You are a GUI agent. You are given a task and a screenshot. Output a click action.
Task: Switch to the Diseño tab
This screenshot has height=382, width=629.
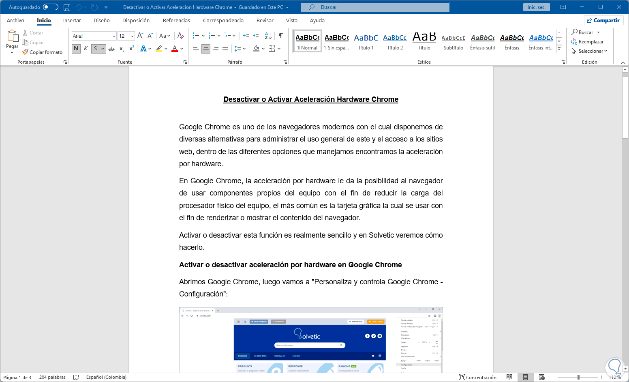click(102, 20)
